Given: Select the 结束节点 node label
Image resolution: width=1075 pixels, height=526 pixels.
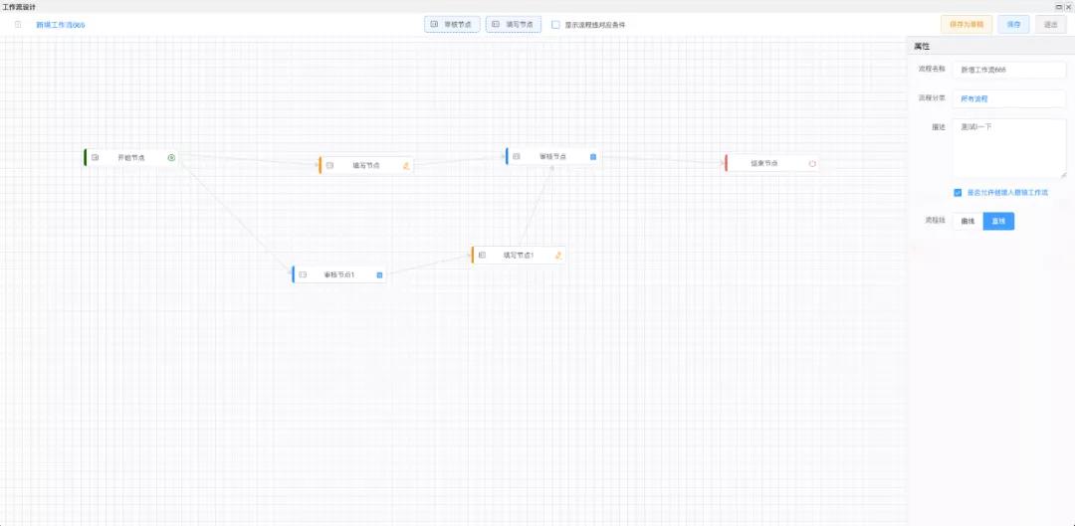Looking at the screenshot, I should [x=763, y=163].
